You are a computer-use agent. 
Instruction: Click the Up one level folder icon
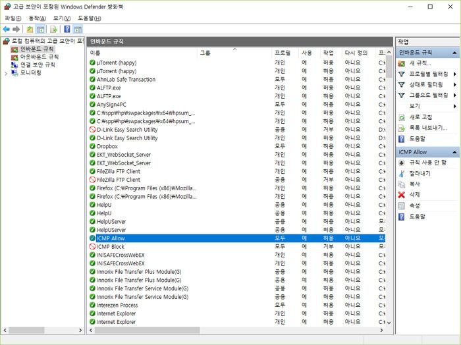(30, 30)
